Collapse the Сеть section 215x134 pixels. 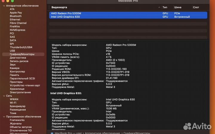click(4, 96)
